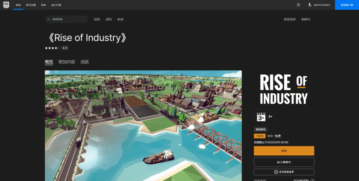Open 常见问题 in top navigation
This screenshot has width=359, height=181.
(31, 5)
